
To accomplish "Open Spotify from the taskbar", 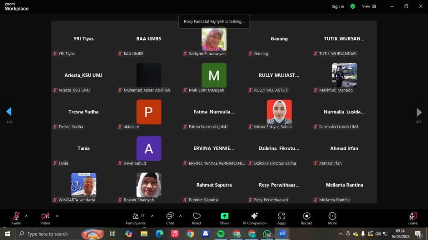I will point(221,234).
